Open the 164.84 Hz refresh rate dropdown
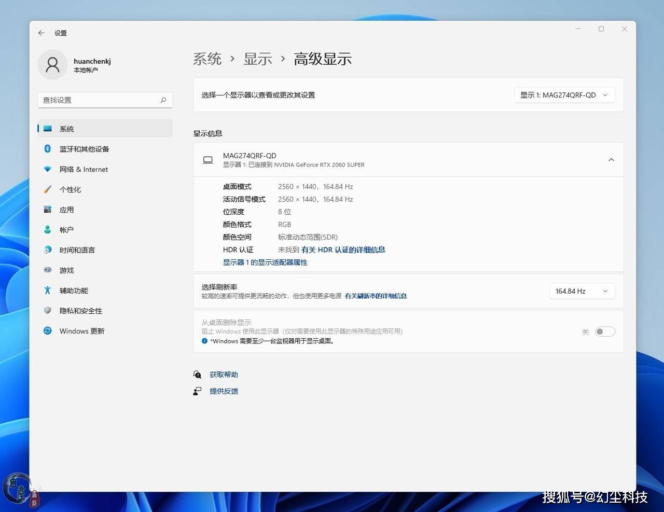 (x=582, y=291)
